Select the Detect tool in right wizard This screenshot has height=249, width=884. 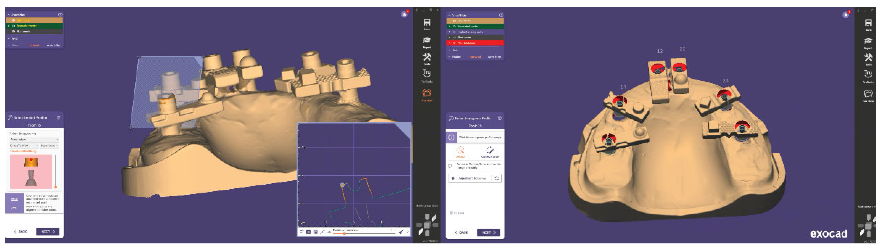tap(460, 151)
